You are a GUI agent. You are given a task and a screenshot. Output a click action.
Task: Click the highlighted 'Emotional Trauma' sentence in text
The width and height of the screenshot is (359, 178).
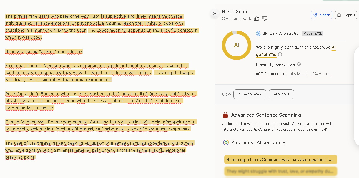[96, 66]
